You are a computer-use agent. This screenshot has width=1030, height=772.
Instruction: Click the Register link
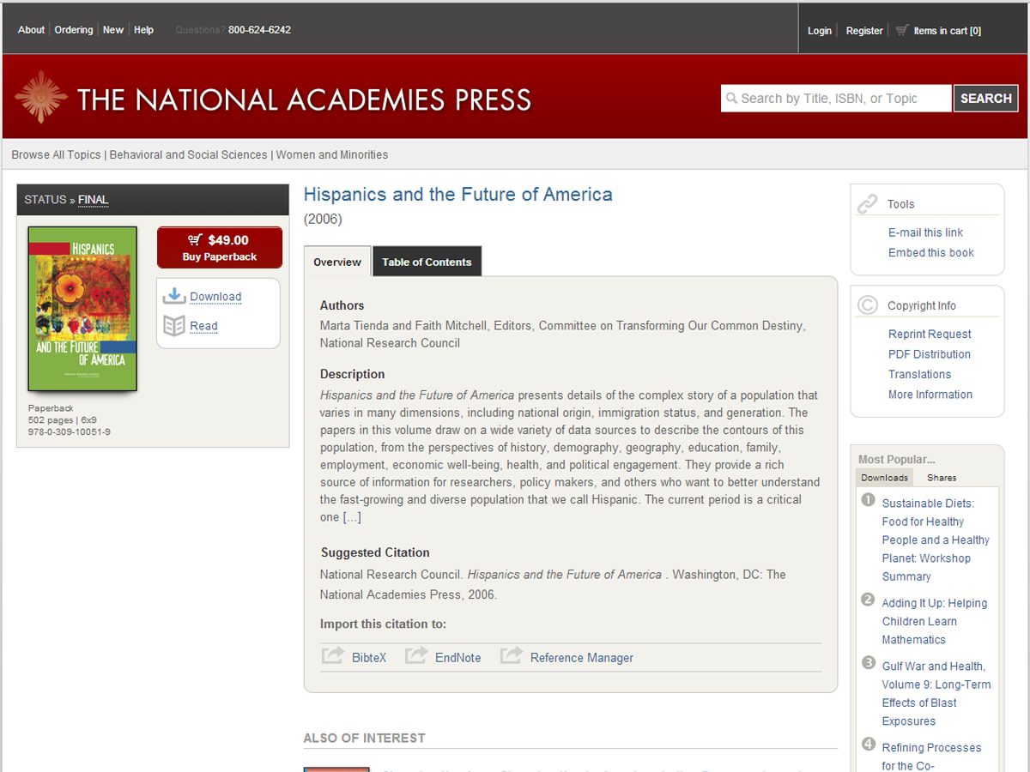point(864,31)
